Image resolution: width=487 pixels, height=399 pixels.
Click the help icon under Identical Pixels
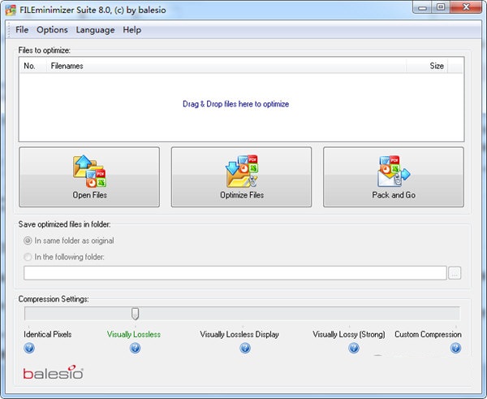[x=29, y=348]
